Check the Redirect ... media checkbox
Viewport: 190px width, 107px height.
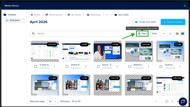[130, 66]
